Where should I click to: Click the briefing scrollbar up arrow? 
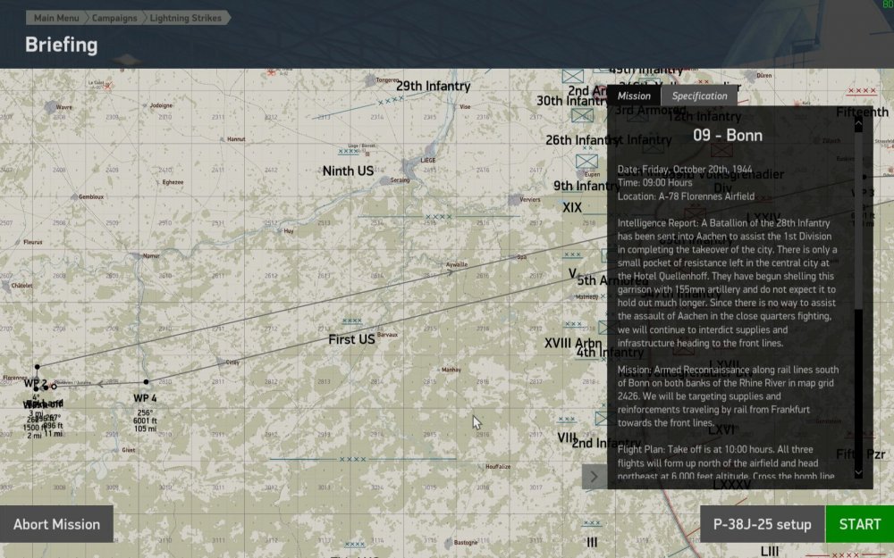858,121
